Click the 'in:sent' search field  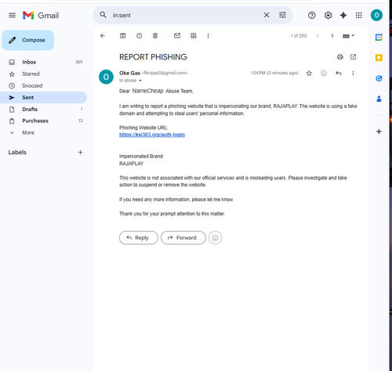pyautogui.click(x=186, y=15)
